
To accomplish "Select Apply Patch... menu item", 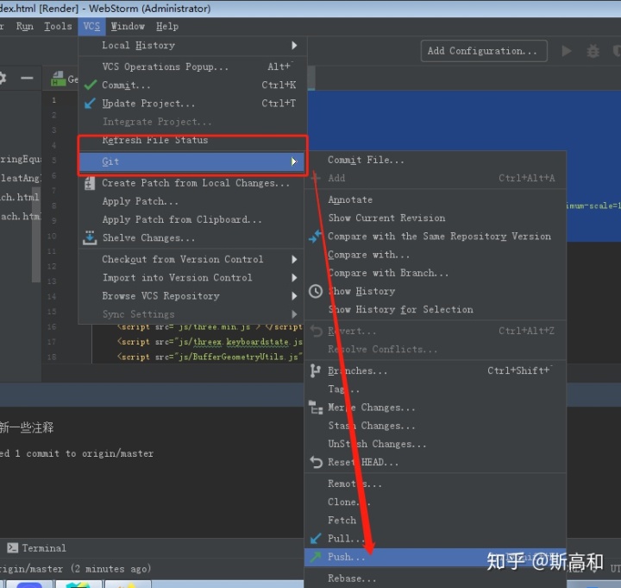I will (x=192, y=201).
